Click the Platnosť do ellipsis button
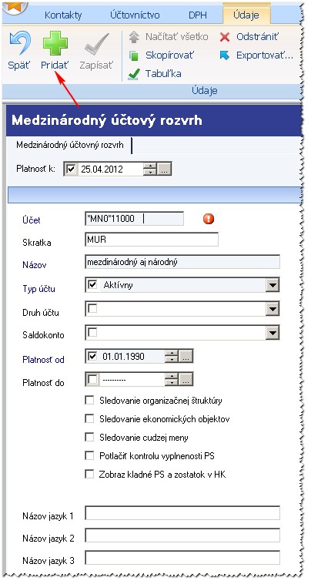 point(186,380)
